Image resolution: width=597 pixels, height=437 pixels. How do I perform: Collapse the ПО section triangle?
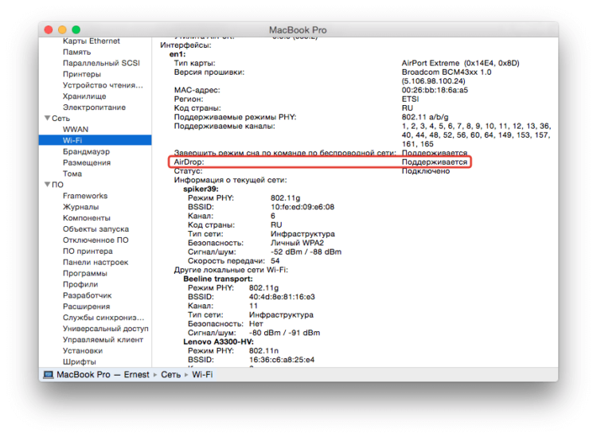click(x=47, y=185)
